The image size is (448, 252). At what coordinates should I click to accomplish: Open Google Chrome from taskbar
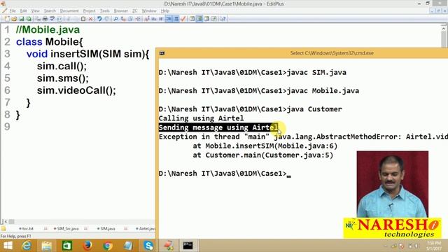click(108, 246)
